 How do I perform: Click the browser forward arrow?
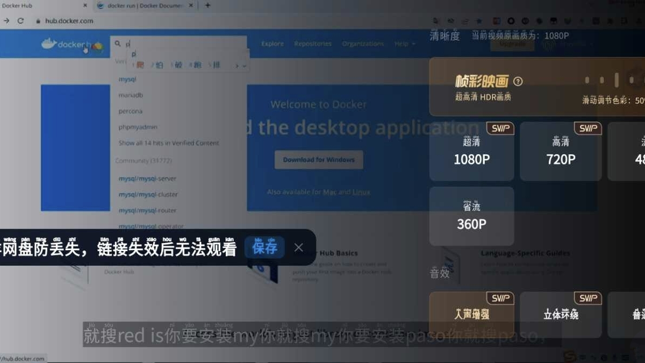6,21
